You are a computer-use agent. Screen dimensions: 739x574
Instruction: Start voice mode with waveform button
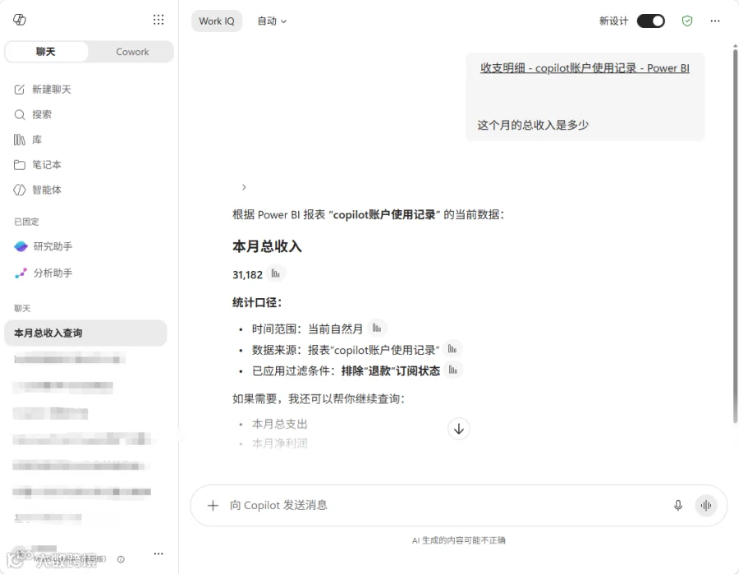coord(705,506)
